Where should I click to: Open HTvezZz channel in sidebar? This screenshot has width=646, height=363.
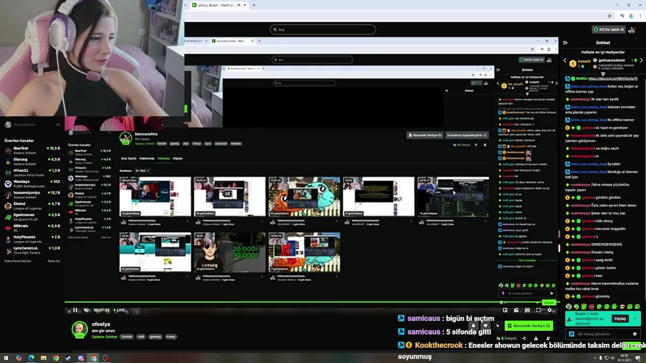[32, 173]
